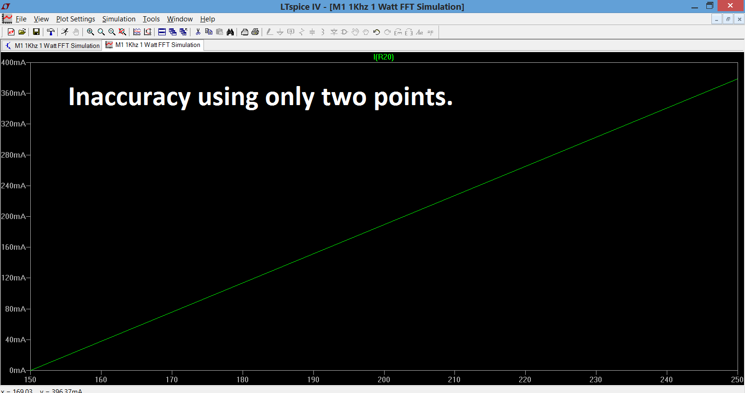
Task: Click the Rotate component icon
Action: pyautogui.click(x=398, y=32)
